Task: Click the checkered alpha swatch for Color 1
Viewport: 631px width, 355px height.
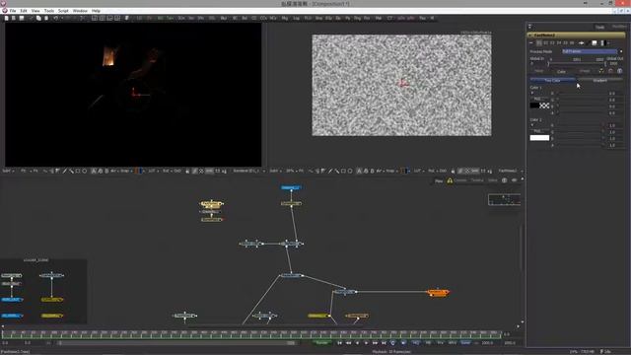Action: [544, 106]
